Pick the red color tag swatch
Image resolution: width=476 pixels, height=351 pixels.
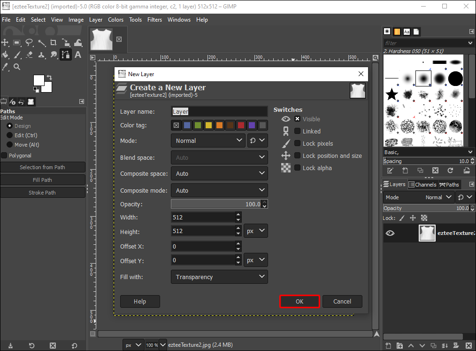tap(241, 125)
